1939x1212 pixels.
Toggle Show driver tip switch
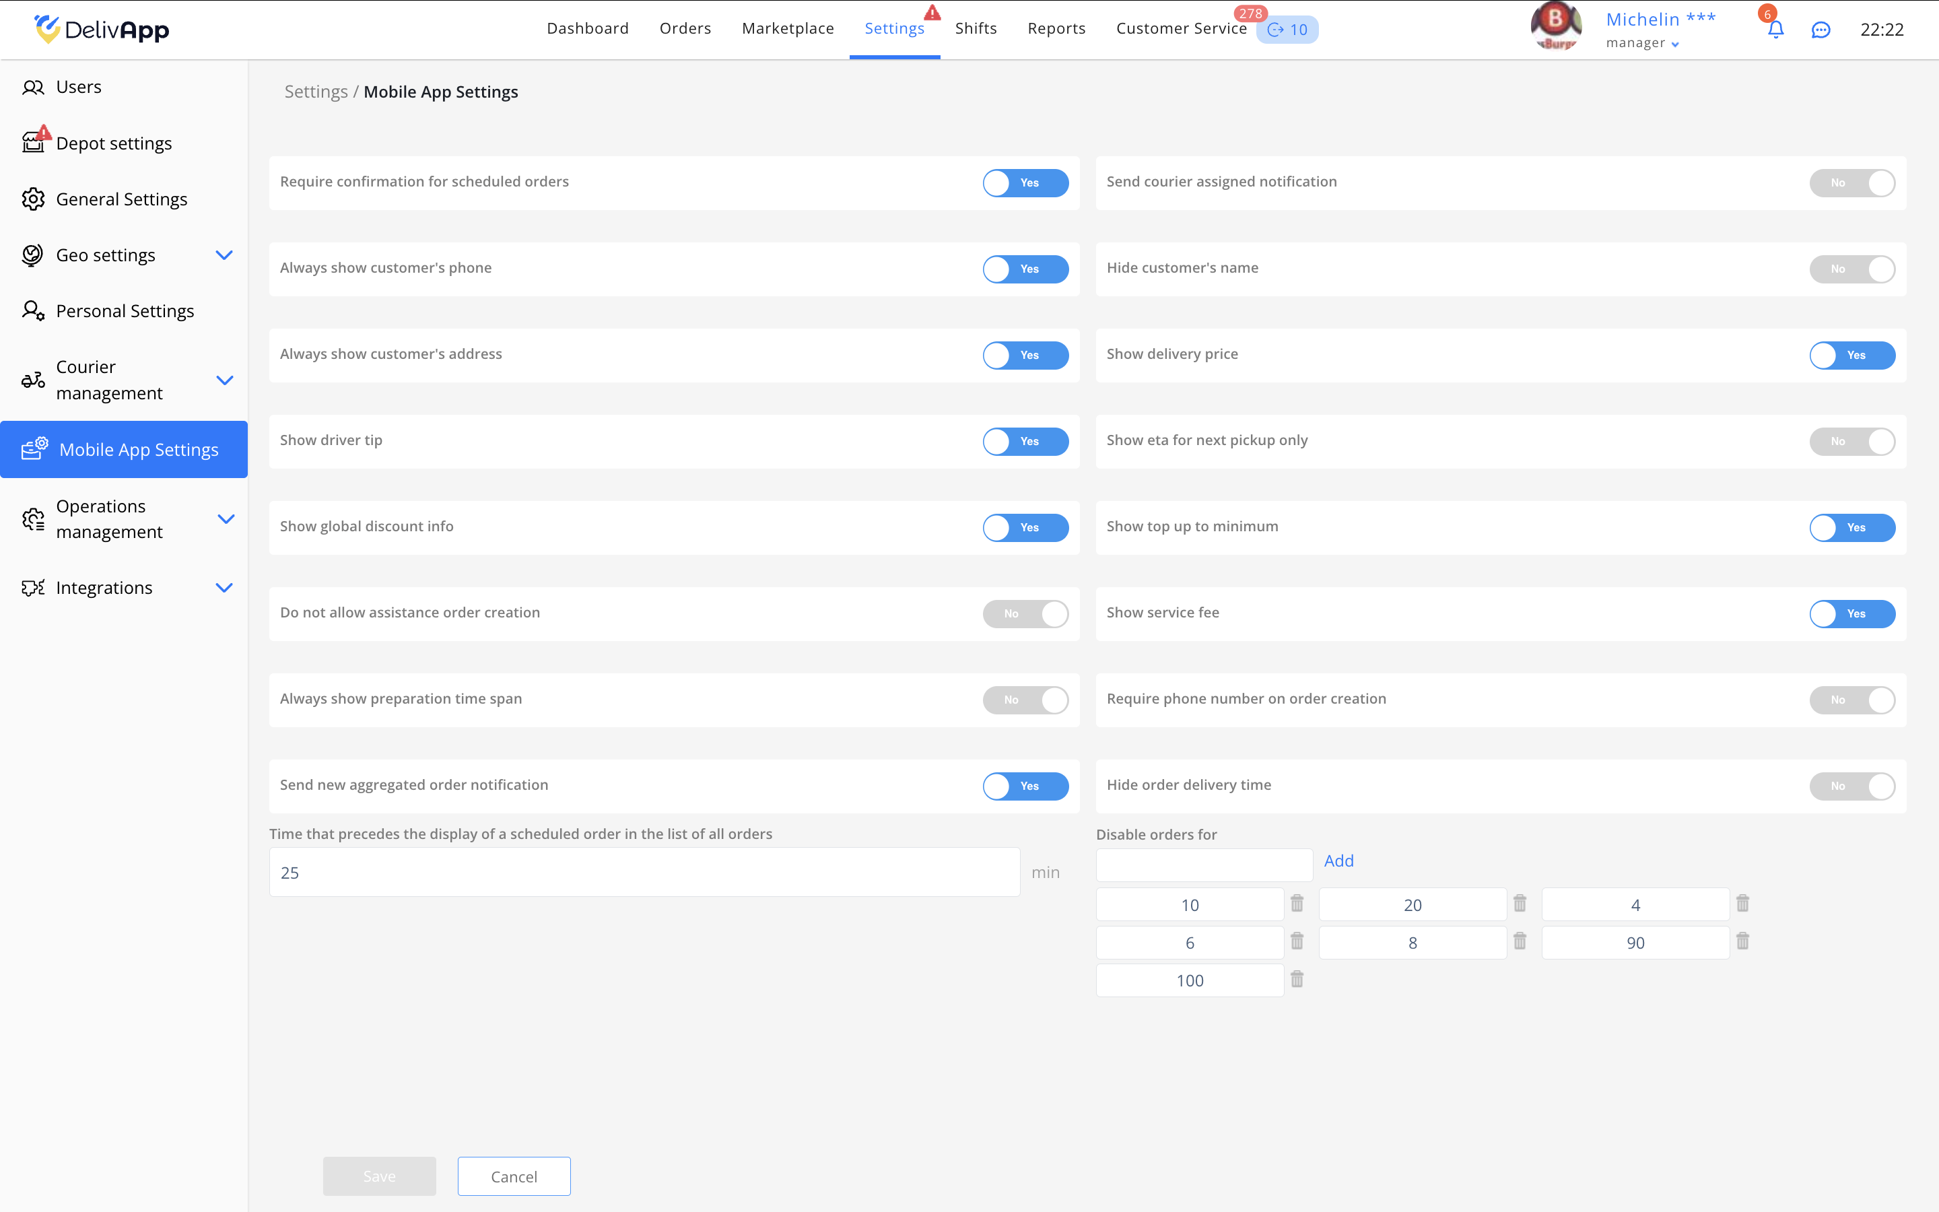[x=1025, y=441]
